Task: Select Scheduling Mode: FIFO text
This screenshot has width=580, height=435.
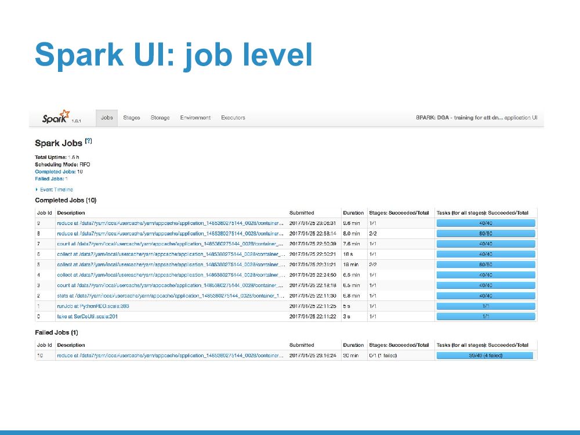Action: (63, 165)
